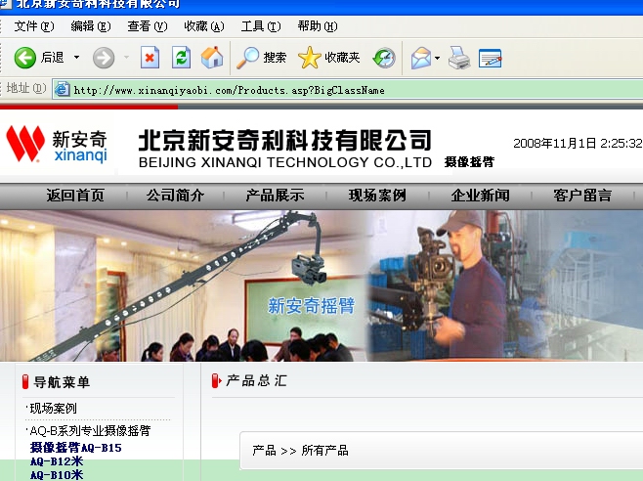This screenshot has height=481, width=643.
Task: Open the AQ-B10米 product link
Action: point(57,475)
